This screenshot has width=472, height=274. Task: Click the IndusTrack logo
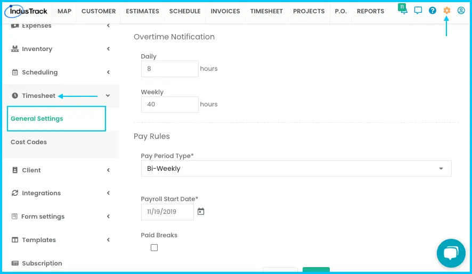26,11
